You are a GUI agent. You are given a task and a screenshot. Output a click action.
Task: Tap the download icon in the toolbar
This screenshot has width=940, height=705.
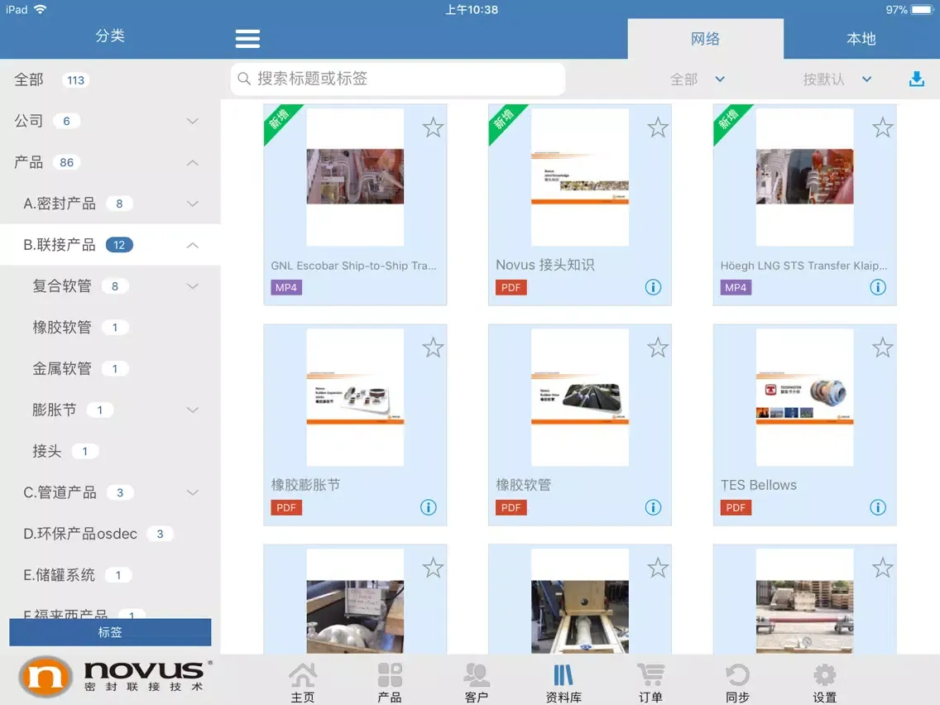[917, 79]
